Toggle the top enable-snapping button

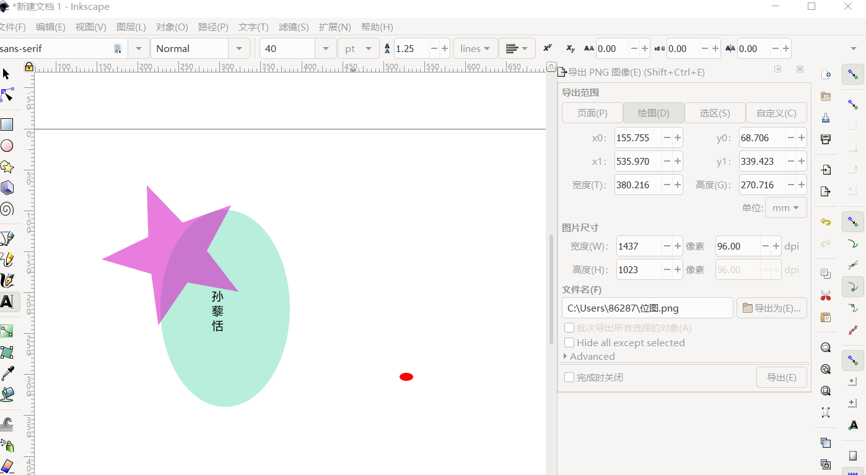click(x=853, y=75)
